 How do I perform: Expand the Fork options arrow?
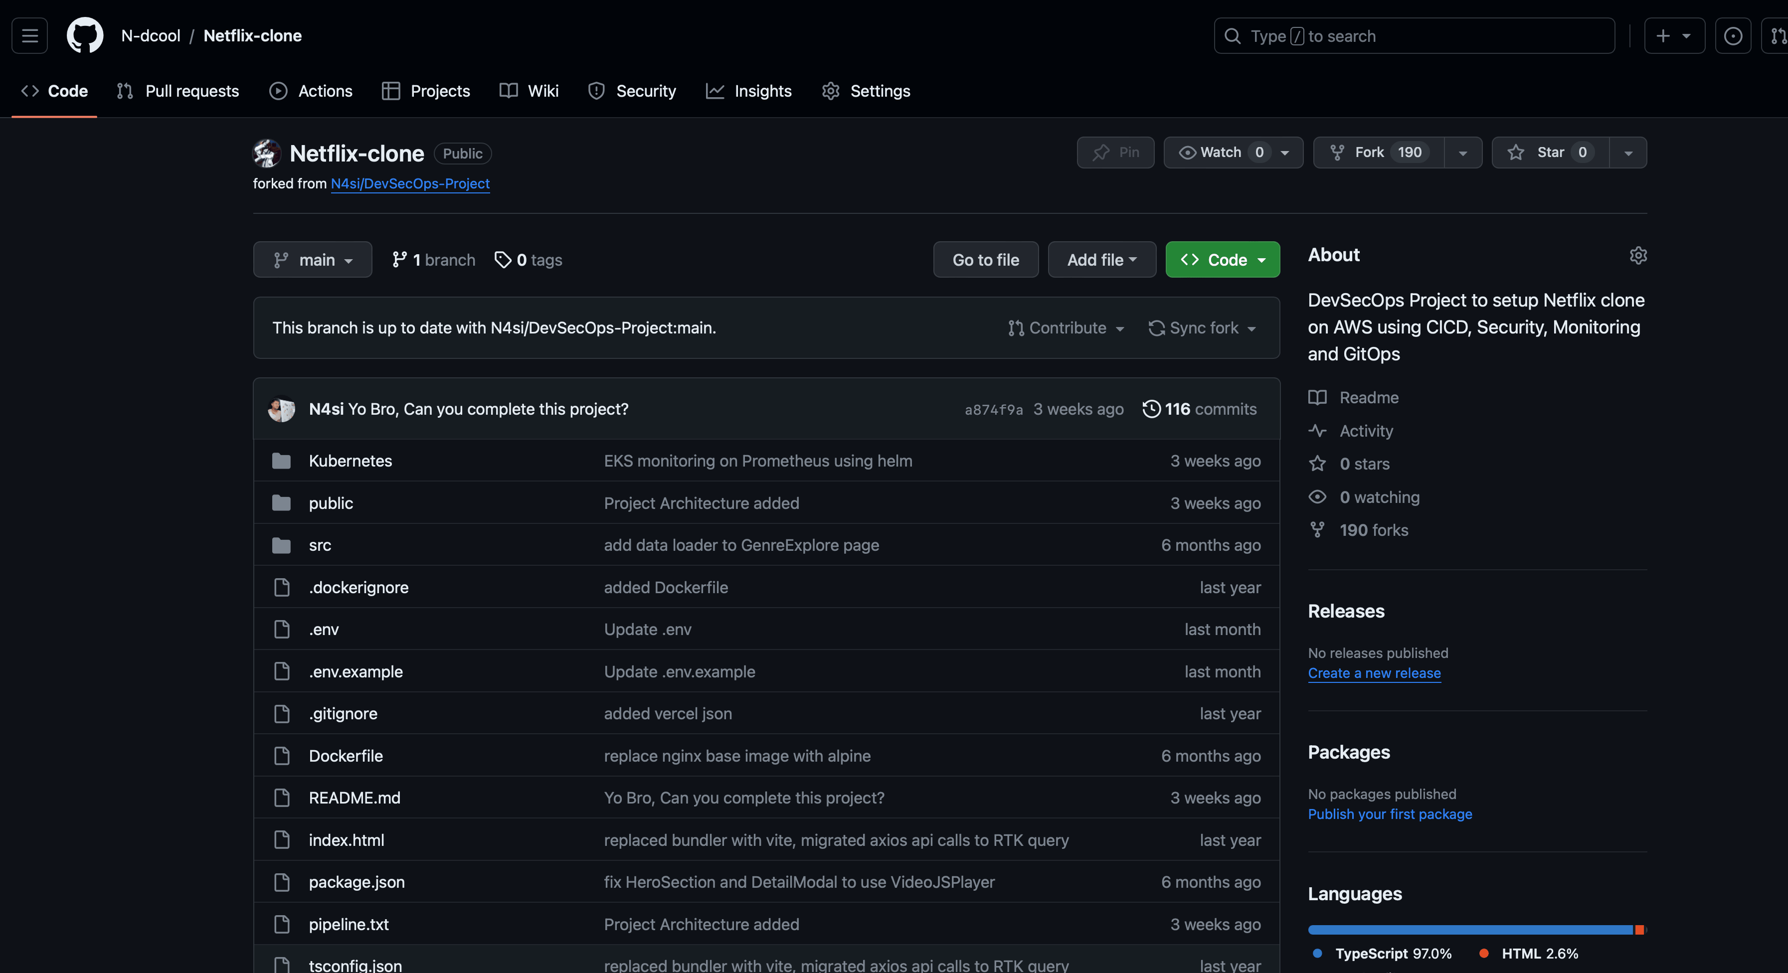click(x=1463, y=152)
